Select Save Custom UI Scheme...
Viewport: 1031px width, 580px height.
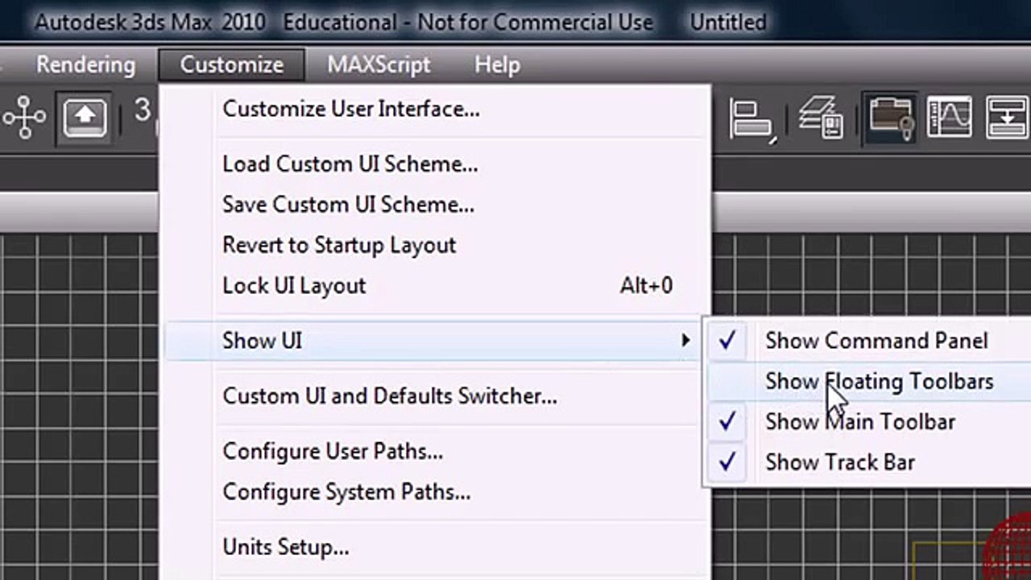[x=437, y=205]
